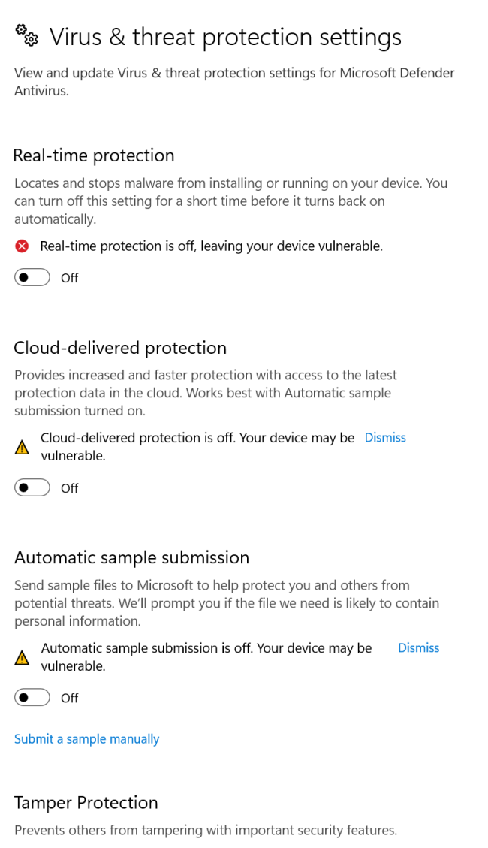Screen dimensions: 488x848
Task: Click the Virus & threat protection settings title
Action: (225, 37)
